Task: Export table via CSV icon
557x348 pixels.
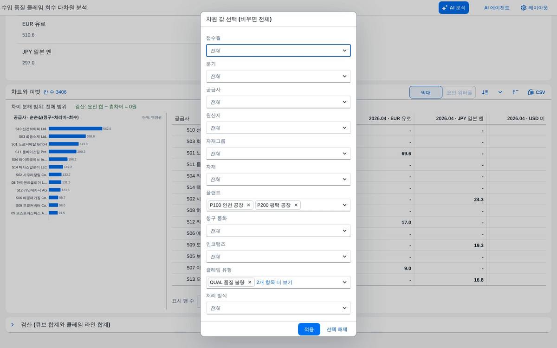Action: tap(537, 92)
